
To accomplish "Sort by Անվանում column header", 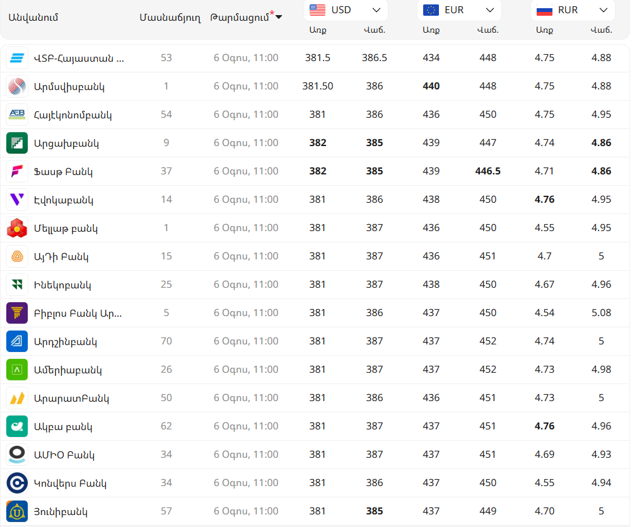I will 33,17.
